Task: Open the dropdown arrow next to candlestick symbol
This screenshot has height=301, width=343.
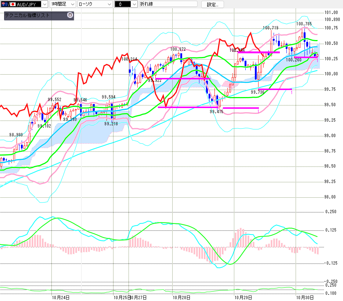Action: click(134, 4)
